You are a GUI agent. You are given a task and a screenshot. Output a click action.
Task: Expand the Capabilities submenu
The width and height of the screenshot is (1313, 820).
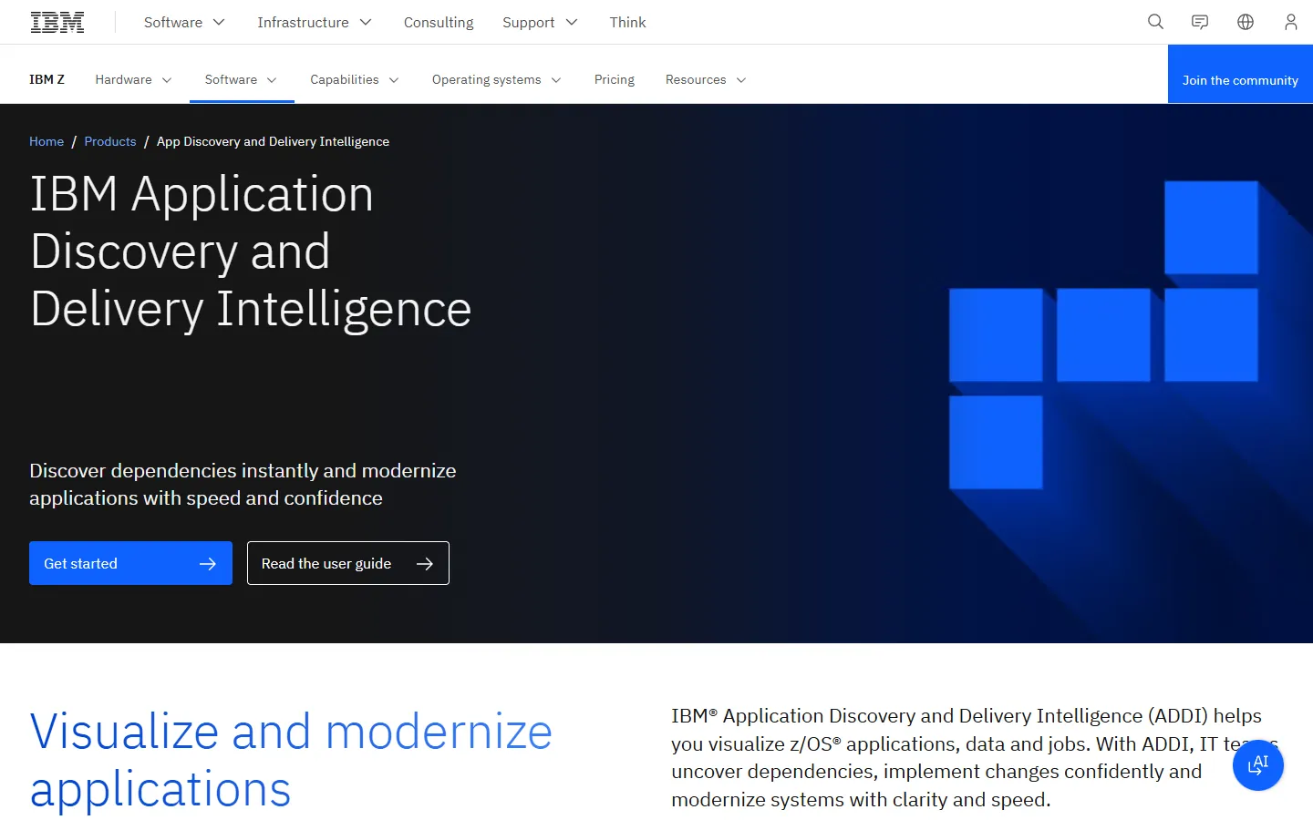tap(355, 80)
